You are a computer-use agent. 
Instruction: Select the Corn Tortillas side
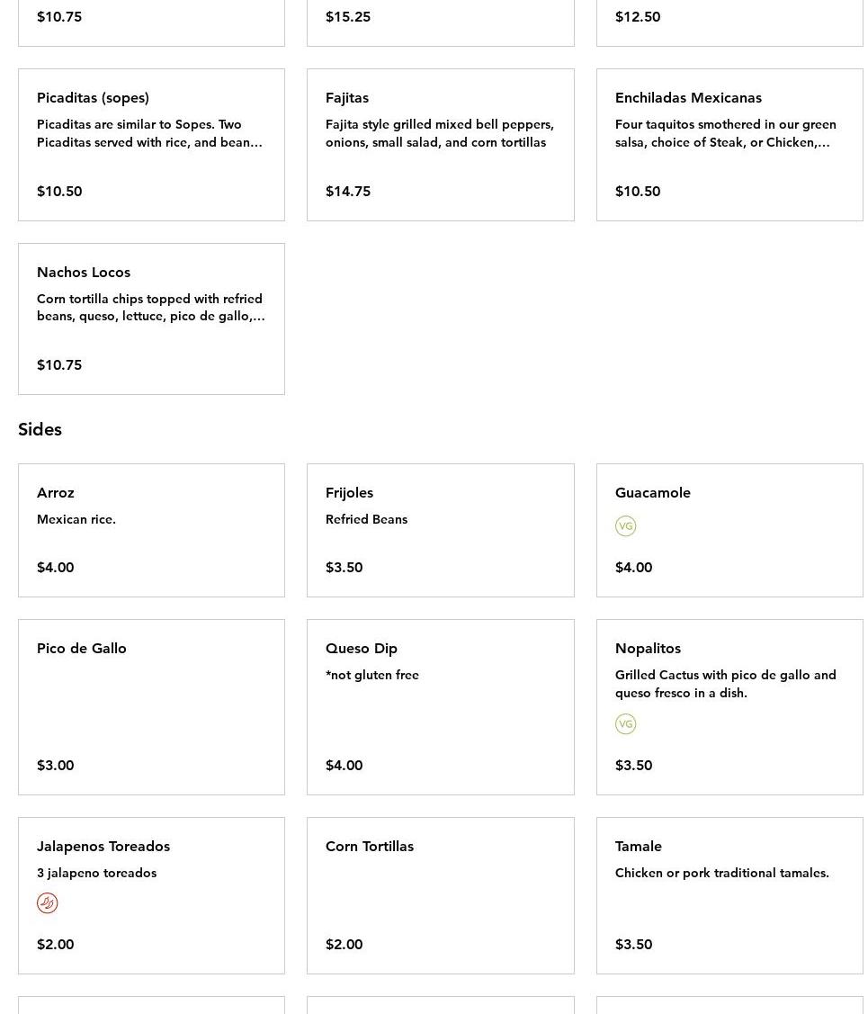click(x=440, y=895)
